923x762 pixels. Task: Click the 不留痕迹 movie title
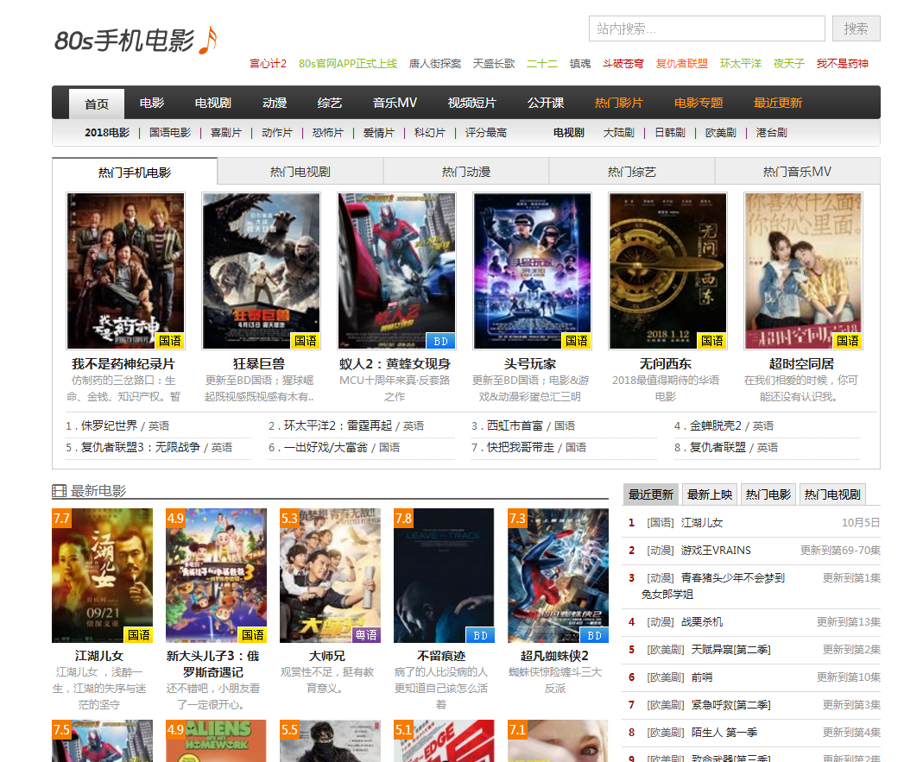coord(441,656)
